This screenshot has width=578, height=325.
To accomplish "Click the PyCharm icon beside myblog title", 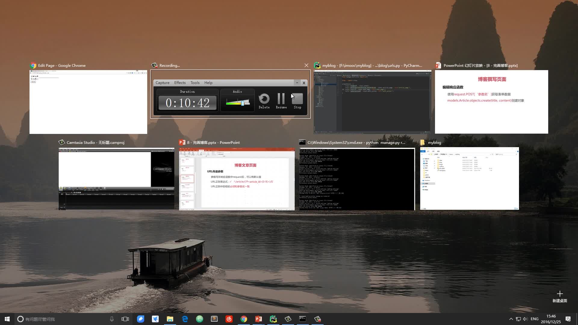I will pyautogui.click(x=317, y=65).
